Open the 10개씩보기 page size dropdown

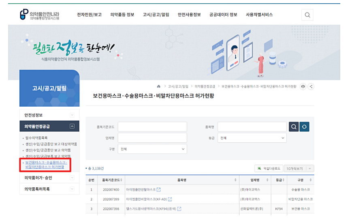(299, 168)
